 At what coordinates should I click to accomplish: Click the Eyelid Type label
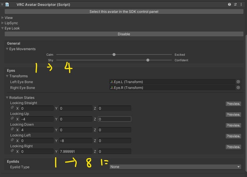[x=20, y=167]
